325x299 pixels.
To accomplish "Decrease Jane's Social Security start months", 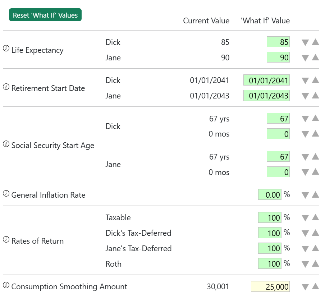I will (305, 172).
